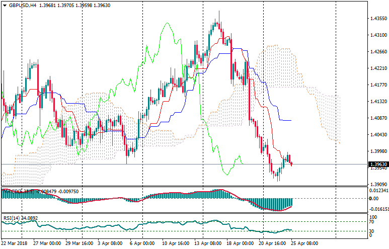Click the GBPUSD,H4 chart title text
Image resolution: width=389 pixels, height=249 pixels.
[21, 6]
